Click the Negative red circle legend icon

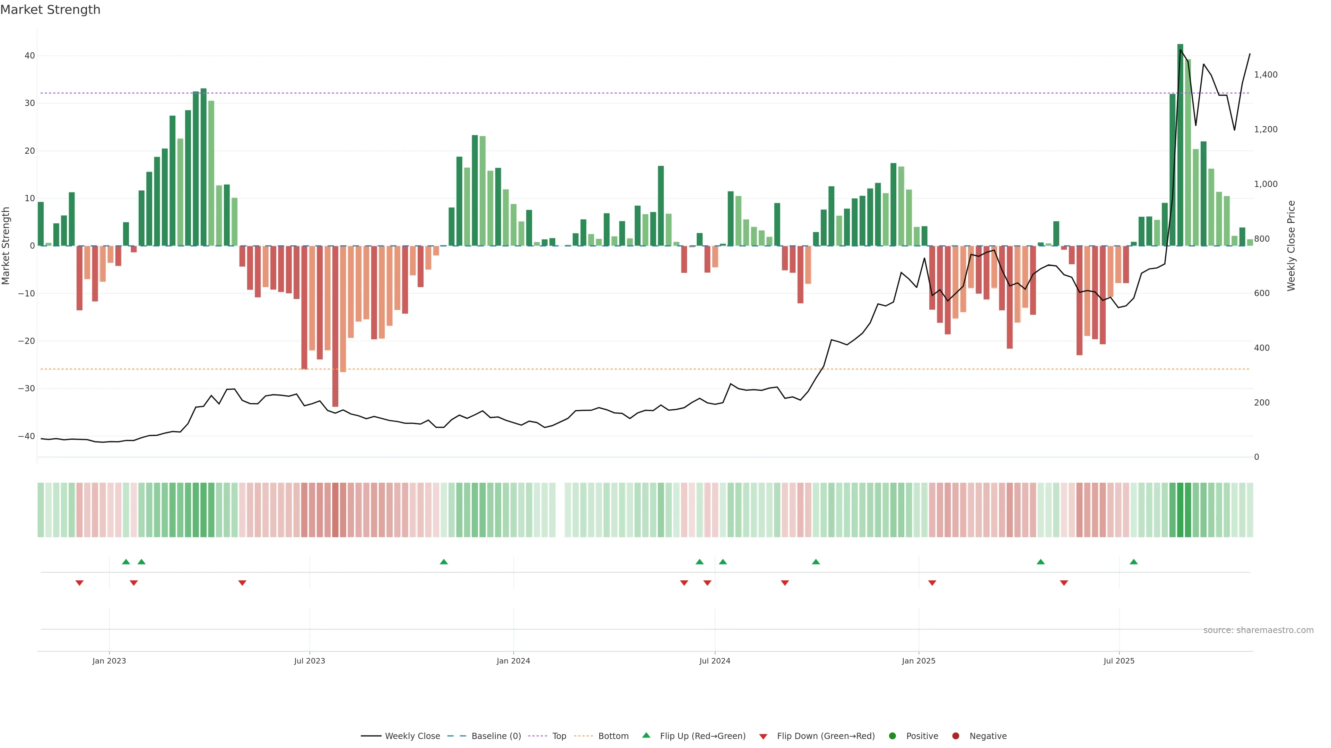(x=955, y=736)
